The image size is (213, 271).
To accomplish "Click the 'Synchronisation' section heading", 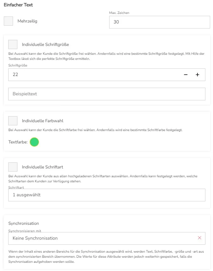I will [x=23, y=224].
